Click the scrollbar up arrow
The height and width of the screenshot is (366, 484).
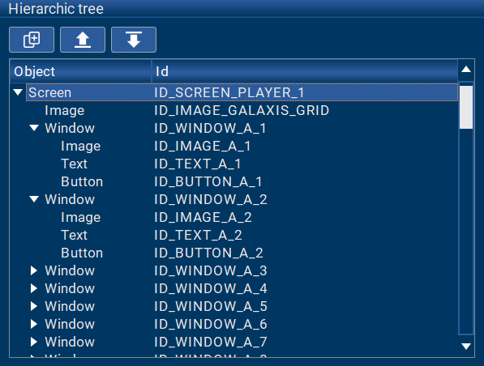pyautogui.click(x=466, y=70)
